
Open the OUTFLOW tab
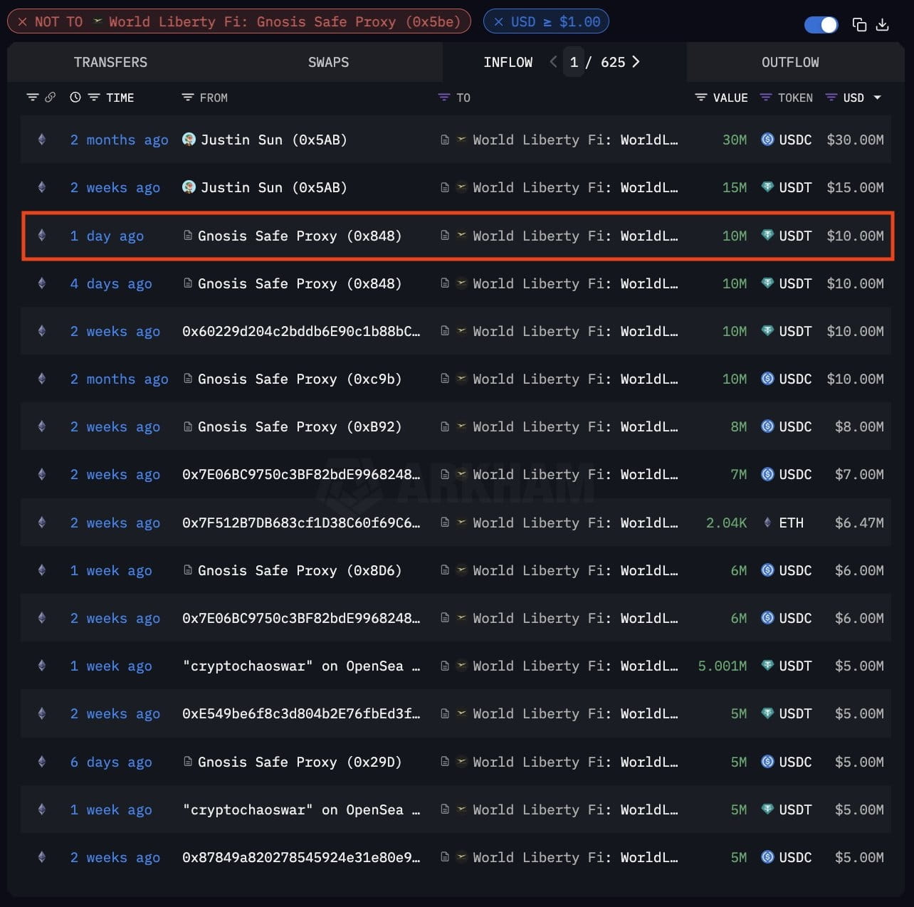790,62
